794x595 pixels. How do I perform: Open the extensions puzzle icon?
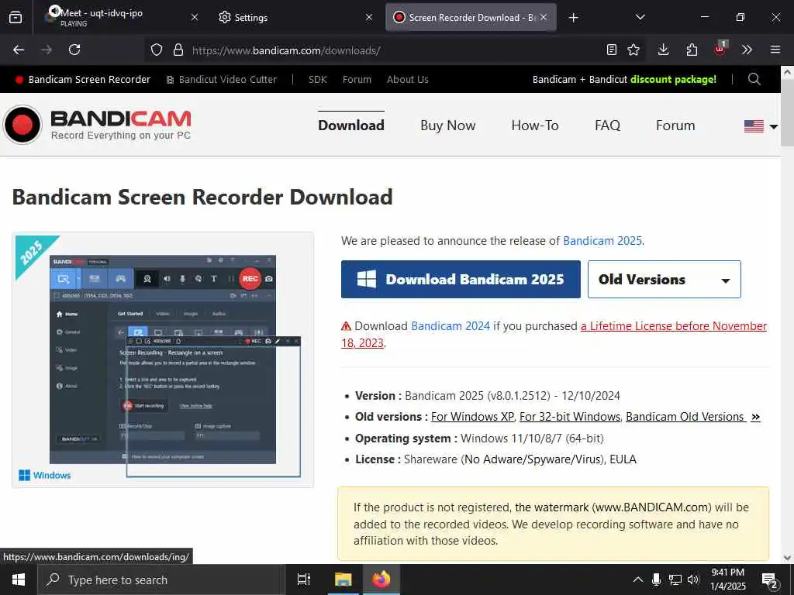coord(692,50)
